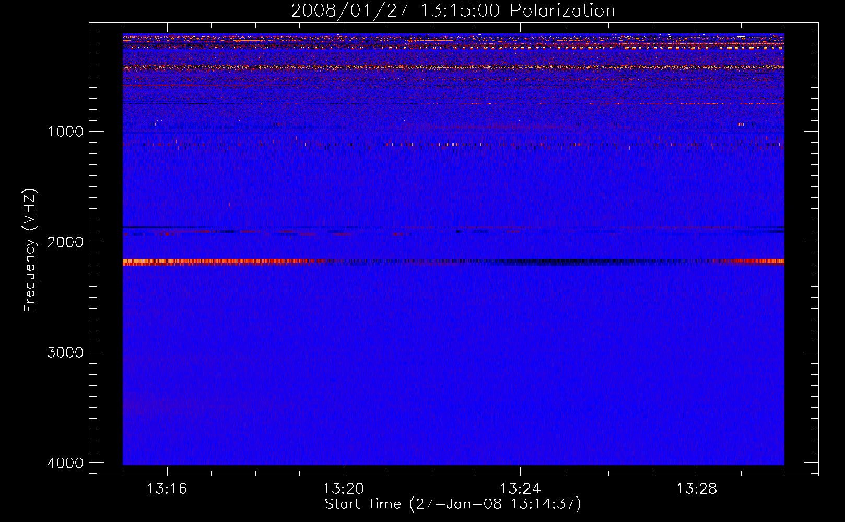
Task: Click the "Start Time (27-Jan-08 13:14:37)" label
Action: tap(453, 504)
